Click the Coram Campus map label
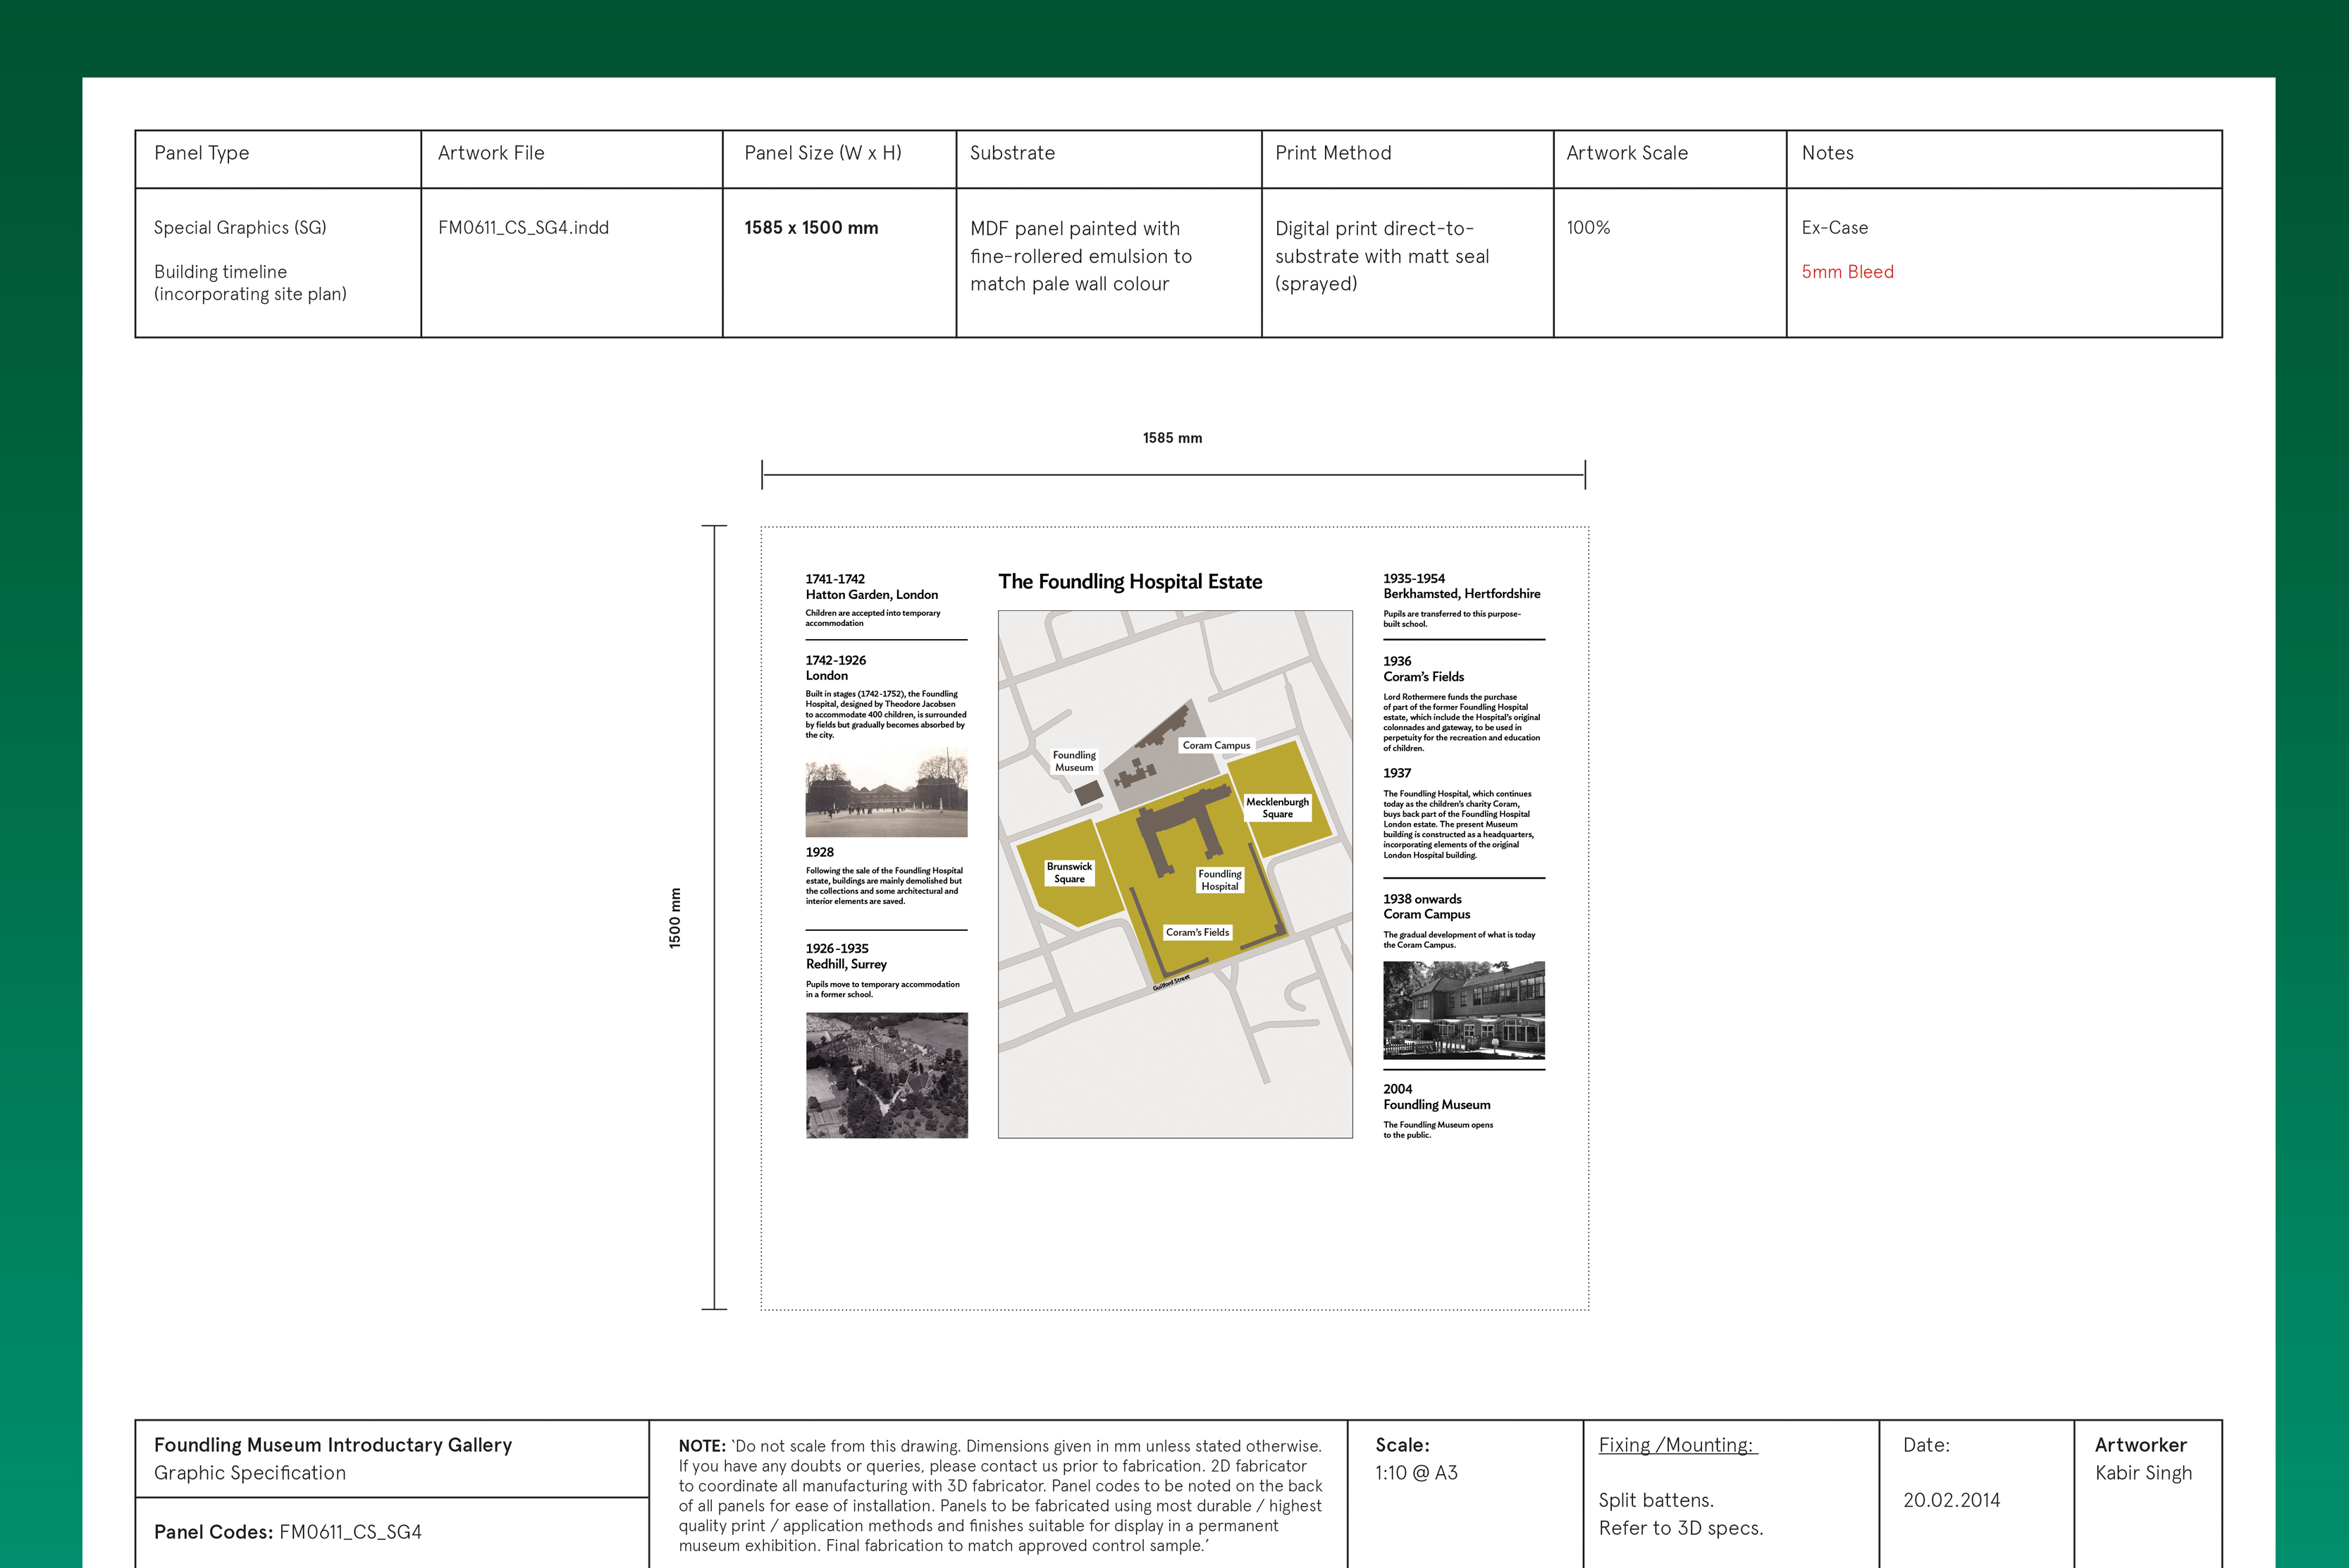2349x1568 pixels. (x=1216, y=745)
